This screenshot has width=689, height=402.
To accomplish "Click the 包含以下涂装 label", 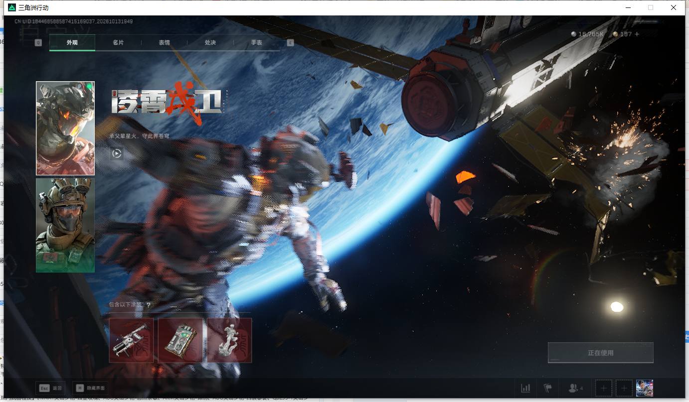I will (x=127, y=305).
